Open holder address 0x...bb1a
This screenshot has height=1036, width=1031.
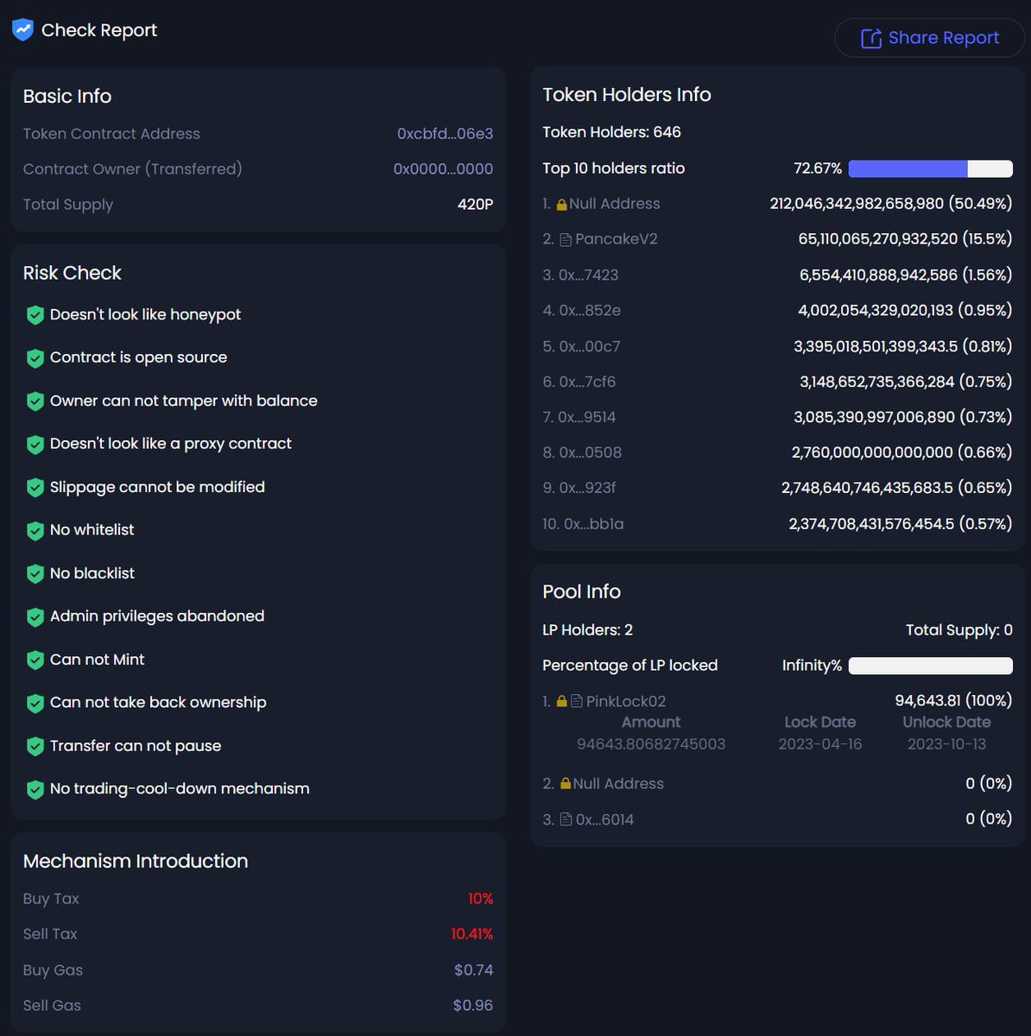[594, 524]
